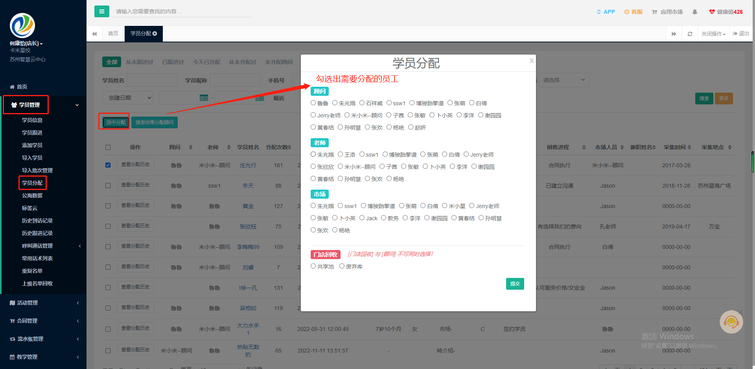Select the 共享池 radio option
The height and width of the screenshot is (369, 755).
pyautogui.click(x=313, y=266)
